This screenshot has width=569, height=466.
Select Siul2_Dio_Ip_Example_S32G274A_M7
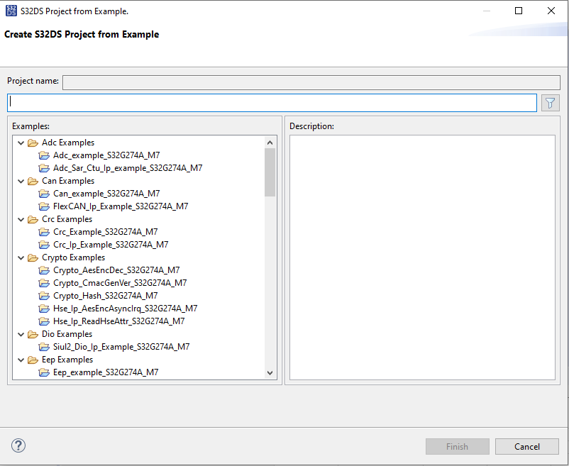121,347
